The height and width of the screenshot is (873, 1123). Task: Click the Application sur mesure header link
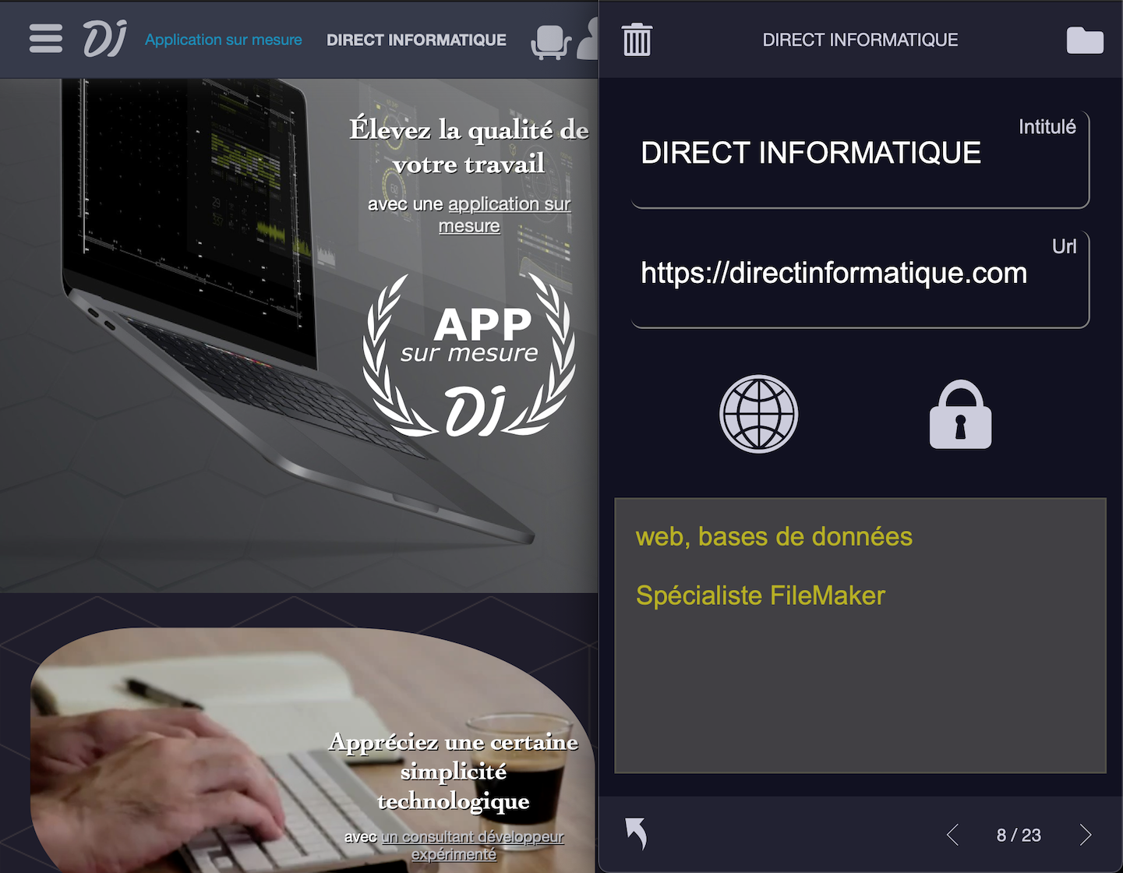point(224,40)
